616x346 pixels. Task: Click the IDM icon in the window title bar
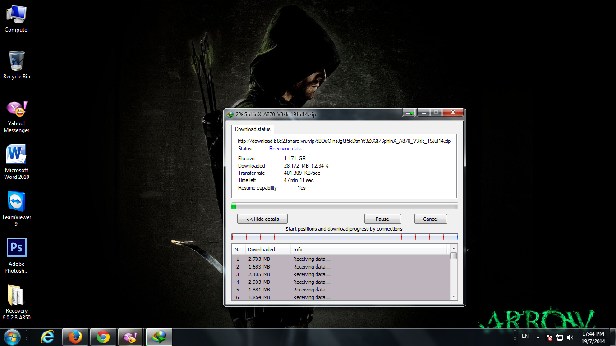pyautogui.click(x=230, y=114)
